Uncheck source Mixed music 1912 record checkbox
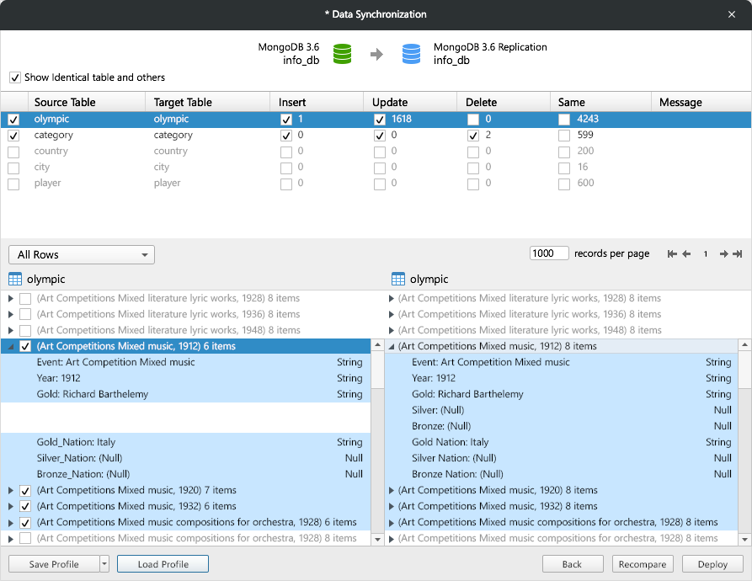Viewport: 752px width, 581px height. point(25,347)
